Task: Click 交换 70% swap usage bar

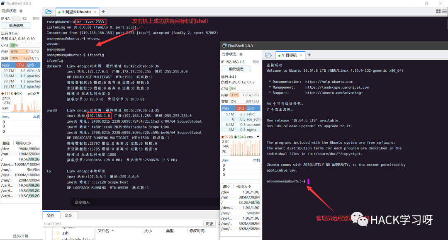Action: 25,58
